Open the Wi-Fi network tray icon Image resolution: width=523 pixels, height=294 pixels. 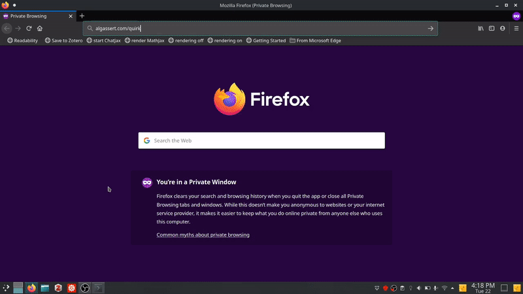point(445,288)
